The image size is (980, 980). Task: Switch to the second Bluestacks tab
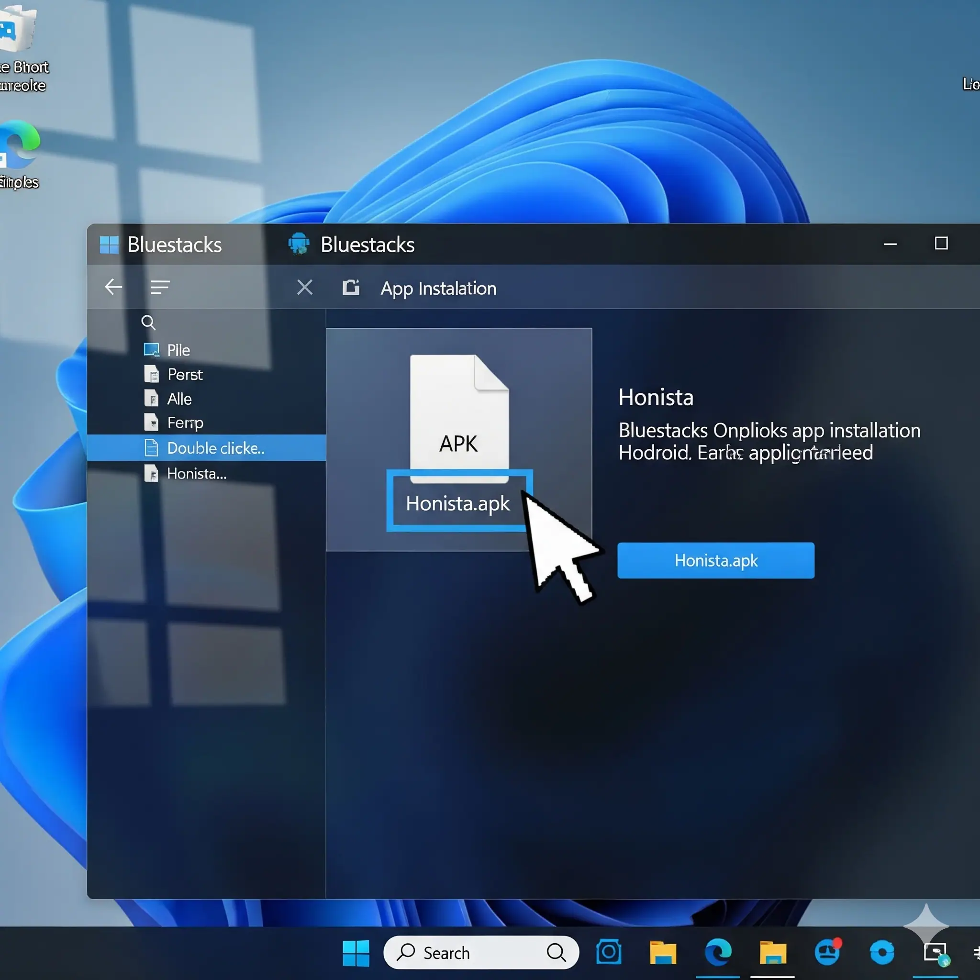(352, 245)
